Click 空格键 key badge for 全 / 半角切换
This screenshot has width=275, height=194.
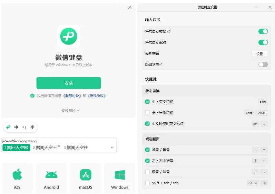coord(261,113)
